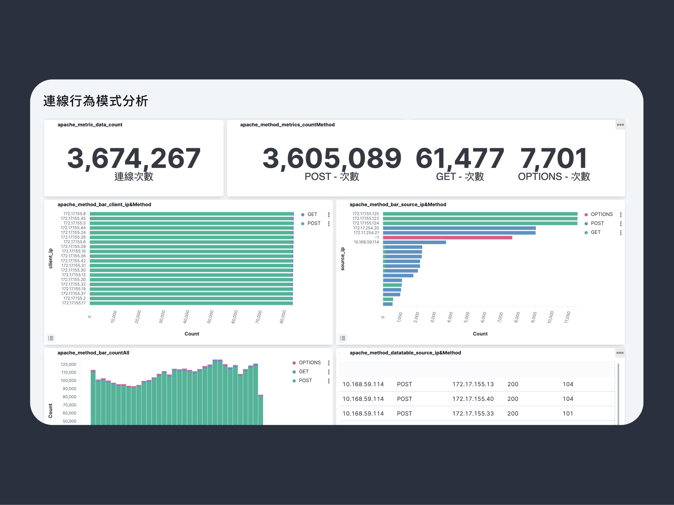Toggle OPTIONS series in countAll chart legend
This screenshot has height=505, width=674.
tap(309, 363)
